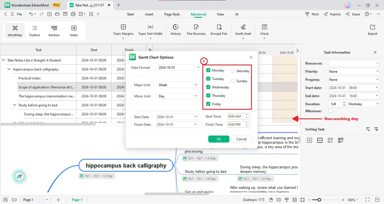This screenshot has width=384, height=204.
Task: Click the Open folder icon
Action: pos(57,14)
